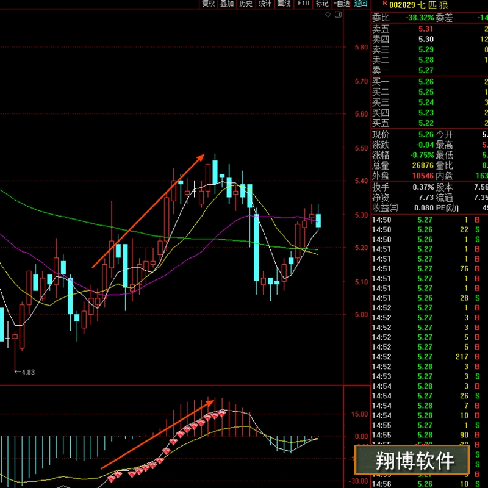Select the 买三 5.24 bid row
Image resolution: width=488 pixels, height=488 pixels.
coord(429,102)
